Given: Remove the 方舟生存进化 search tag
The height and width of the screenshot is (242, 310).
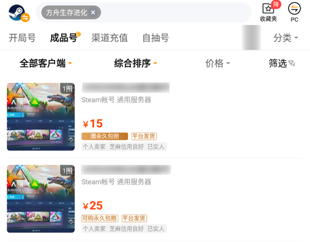Looking at the screenshot, I should coord(93,12).
